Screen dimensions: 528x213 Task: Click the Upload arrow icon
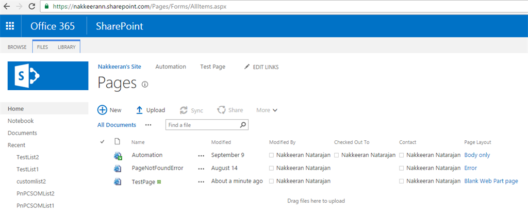coord(139,110)
